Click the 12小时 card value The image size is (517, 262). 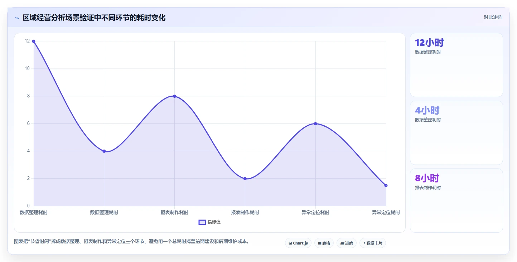coord(429,43)
